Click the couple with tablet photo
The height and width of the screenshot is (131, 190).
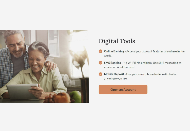click(x=44, y=66)
